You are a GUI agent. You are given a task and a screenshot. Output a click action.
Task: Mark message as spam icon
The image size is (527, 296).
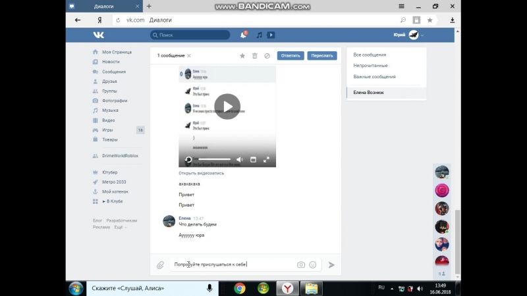[x=267, y=56]
